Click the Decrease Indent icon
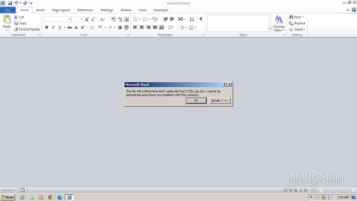The height and width of the screenshot is (201, 357). 165,19
